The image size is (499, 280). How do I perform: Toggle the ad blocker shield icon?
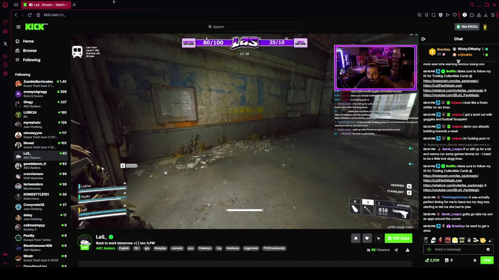click(441, 15)
